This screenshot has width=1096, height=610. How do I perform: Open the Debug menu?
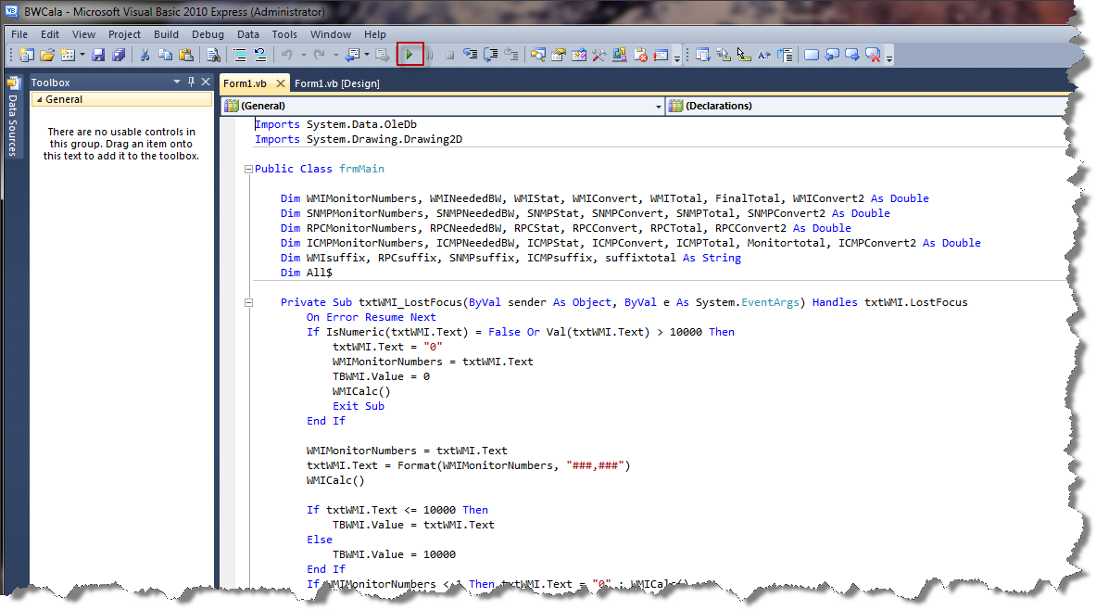click(208, 34)
